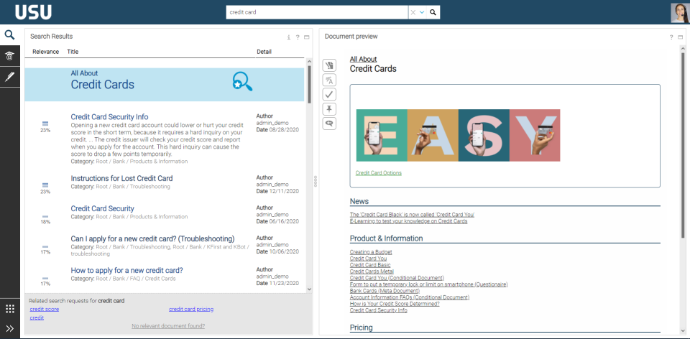
Task: Open the search view in the left sidebar
Action: pyautogui.click(x=9, y=34)
